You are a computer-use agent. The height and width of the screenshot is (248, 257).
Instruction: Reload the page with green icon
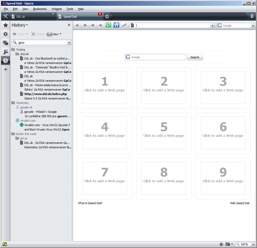(x=108, y=25)
